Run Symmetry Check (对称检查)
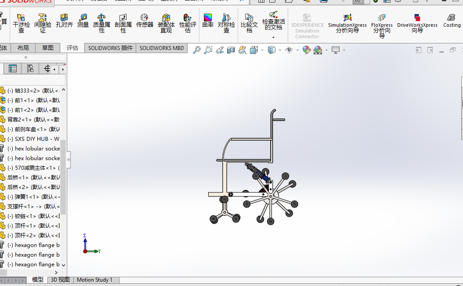This screenshot has height=286, width=463. (227, 23)
